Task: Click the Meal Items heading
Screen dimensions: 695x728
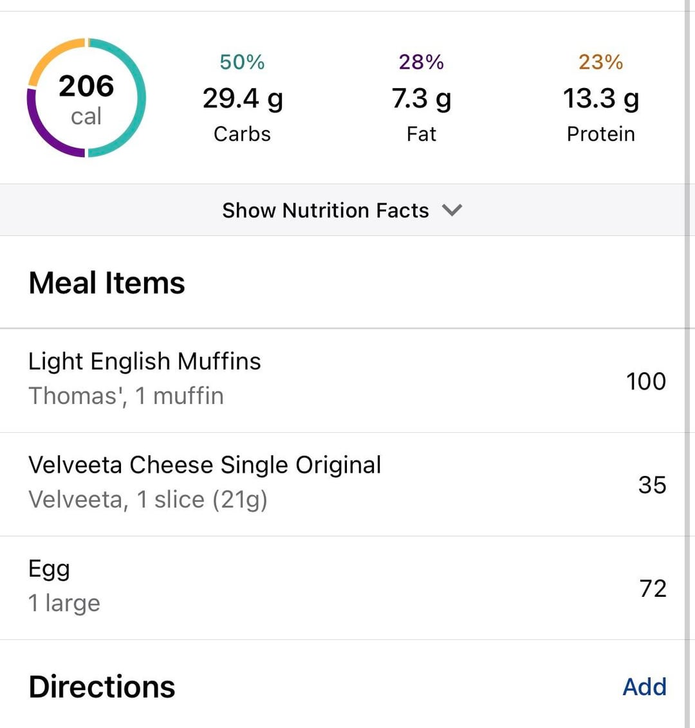Action: coord(107,283)
